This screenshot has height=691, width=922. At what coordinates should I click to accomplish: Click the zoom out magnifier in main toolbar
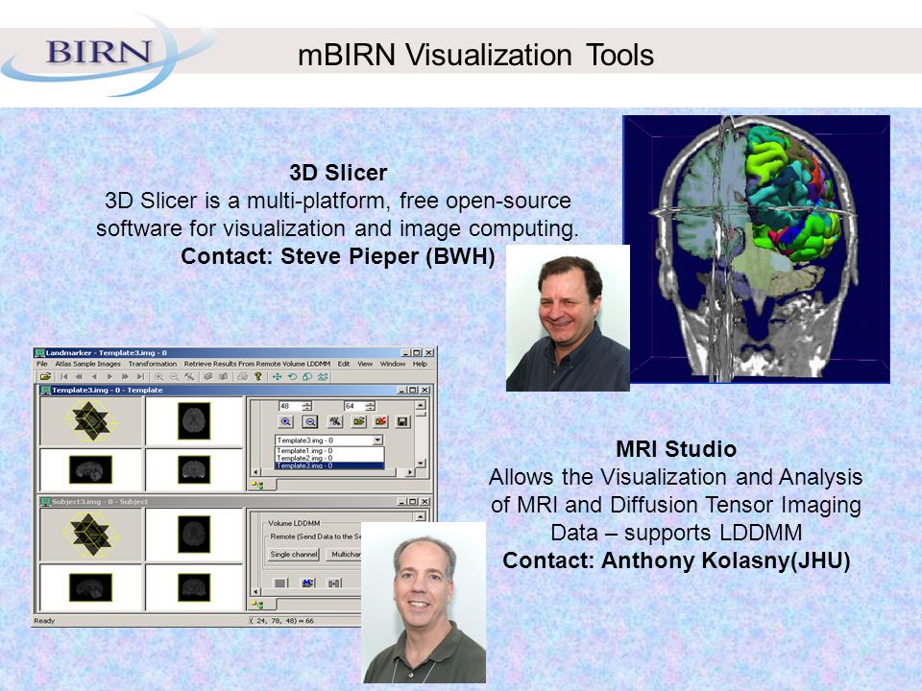tap(174, 376)
